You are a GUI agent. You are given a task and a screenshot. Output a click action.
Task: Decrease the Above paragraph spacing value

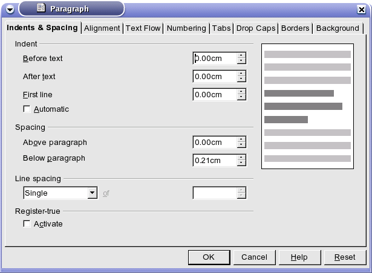tap(241, 145)
